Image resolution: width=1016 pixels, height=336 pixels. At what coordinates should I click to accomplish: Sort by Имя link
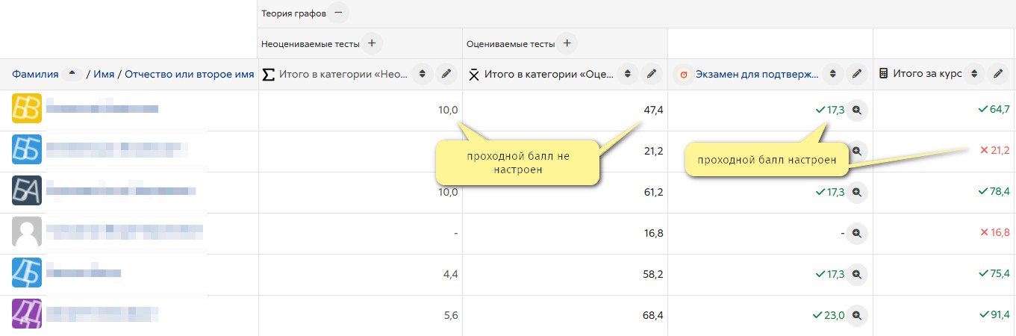click(103, 74)
